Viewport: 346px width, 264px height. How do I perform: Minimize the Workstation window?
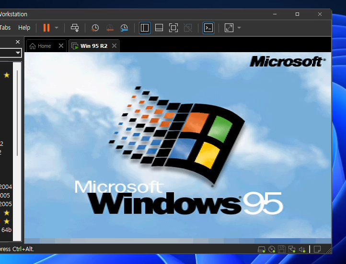tap(275, 14)
